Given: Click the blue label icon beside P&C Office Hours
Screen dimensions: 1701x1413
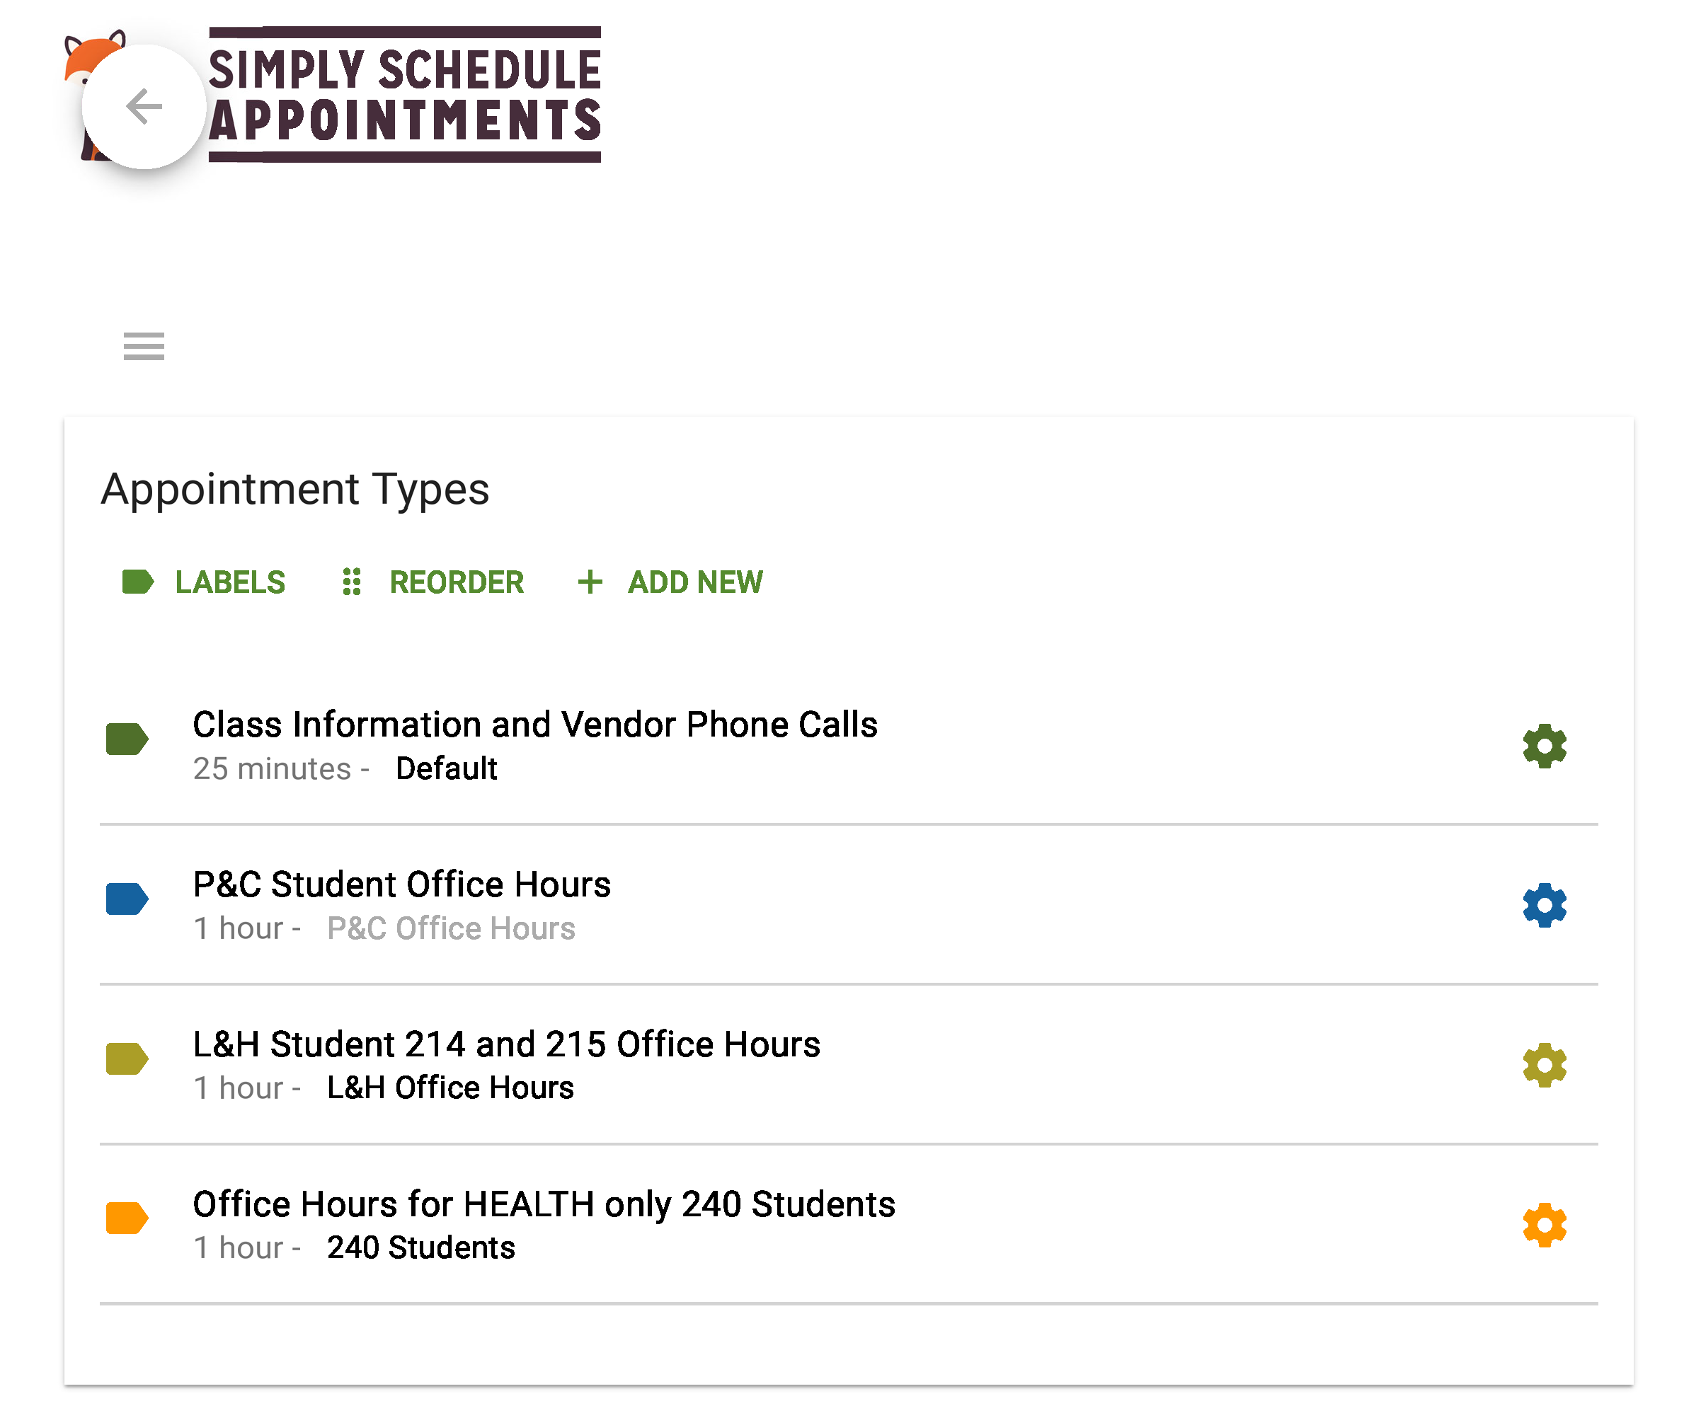Looking at the screenshot, I should point(127,899).
